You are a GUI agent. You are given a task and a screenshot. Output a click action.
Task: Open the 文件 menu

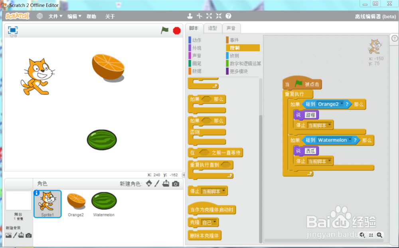coord(55,16)
